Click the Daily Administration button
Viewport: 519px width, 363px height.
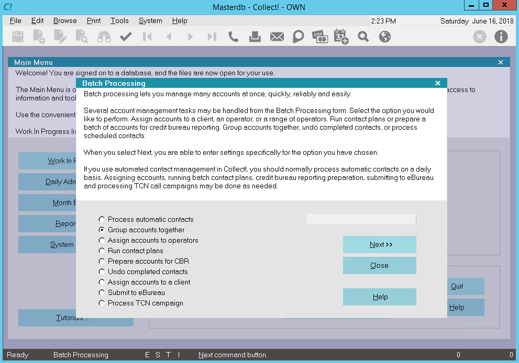pyautogui.click(x=47, y=181)
